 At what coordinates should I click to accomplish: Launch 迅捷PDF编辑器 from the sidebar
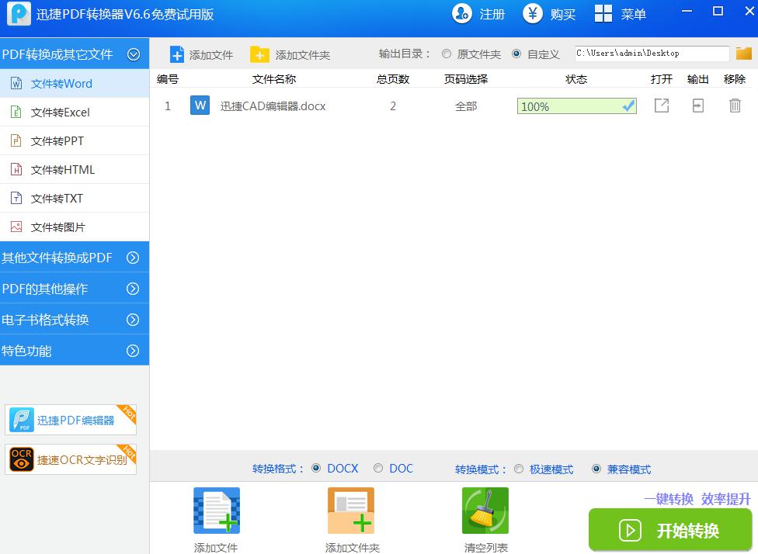tap(70, 420)
